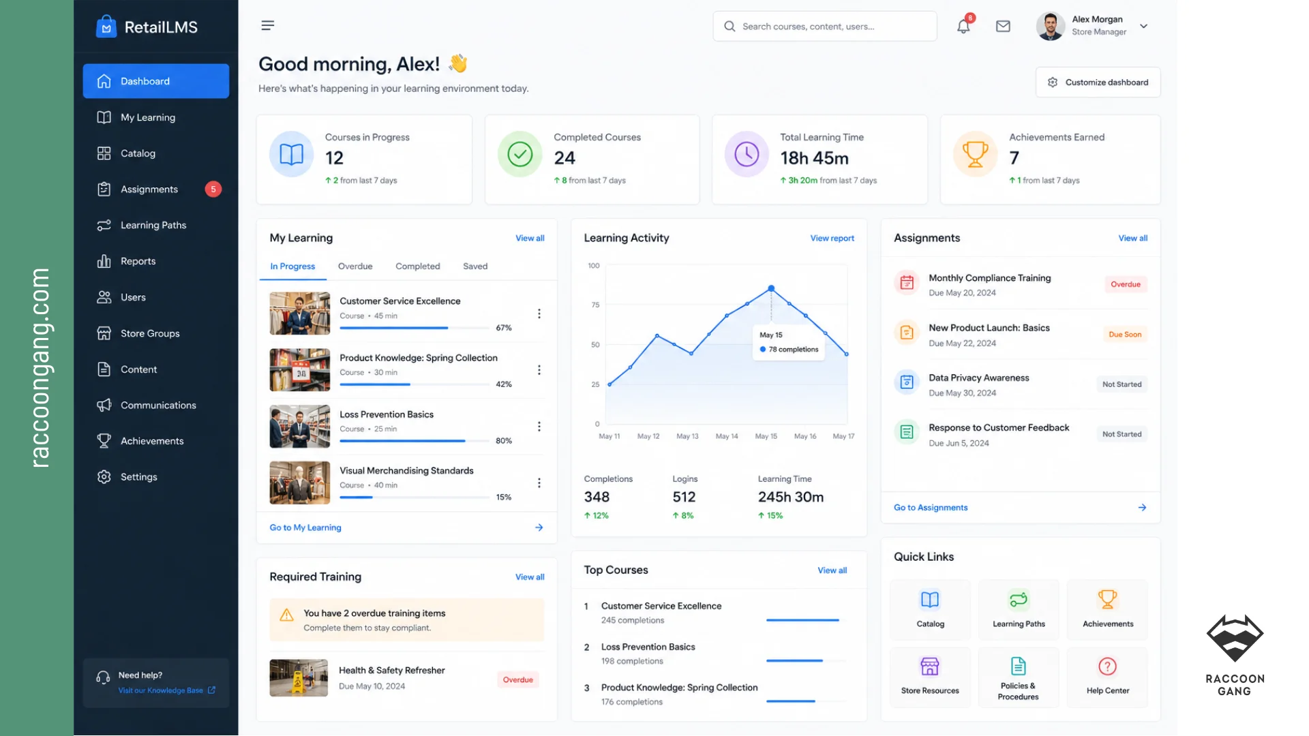
Task: Click Customer Service Excellence course thumbnail
Action: (300, 313)
